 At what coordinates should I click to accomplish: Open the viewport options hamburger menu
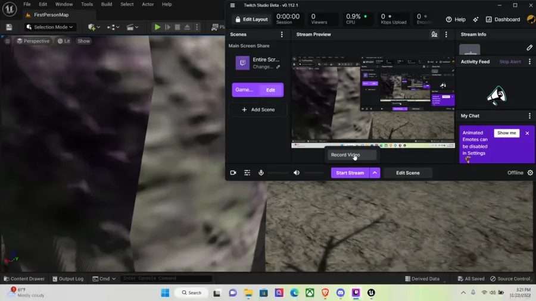coord(8,41)
